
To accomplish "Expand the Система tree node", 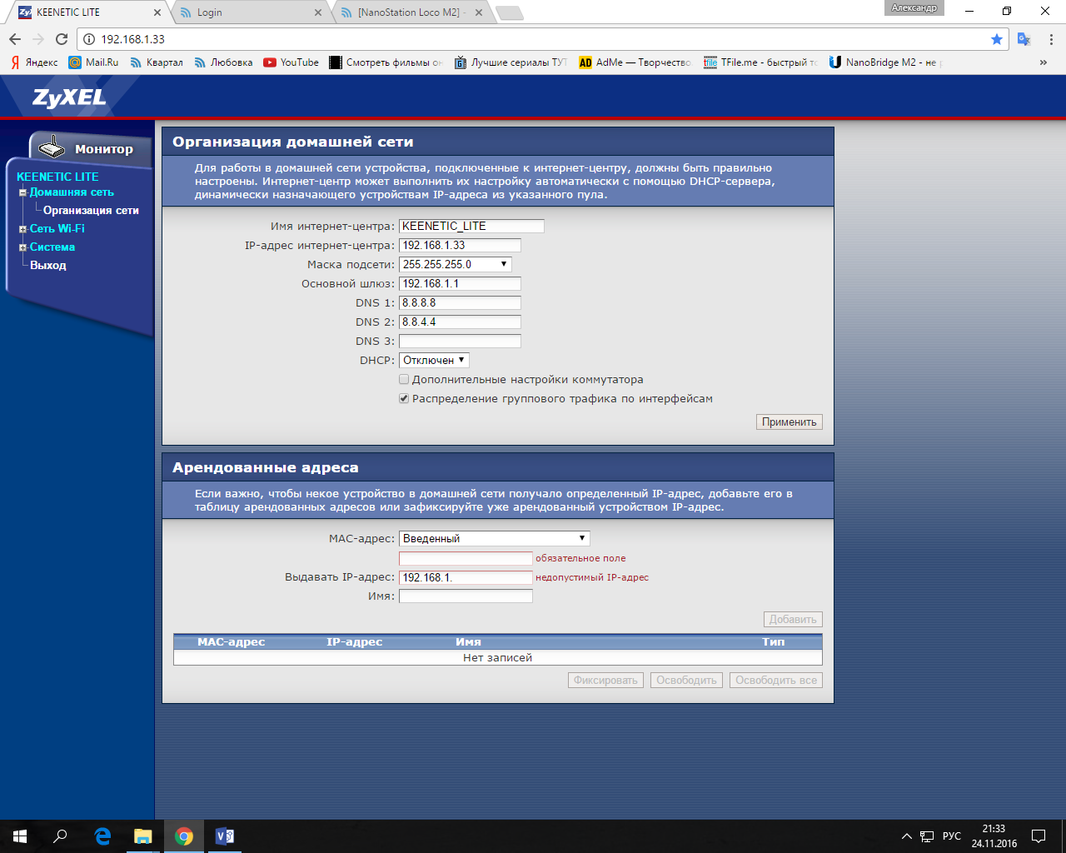I will (x=23, y=247).
